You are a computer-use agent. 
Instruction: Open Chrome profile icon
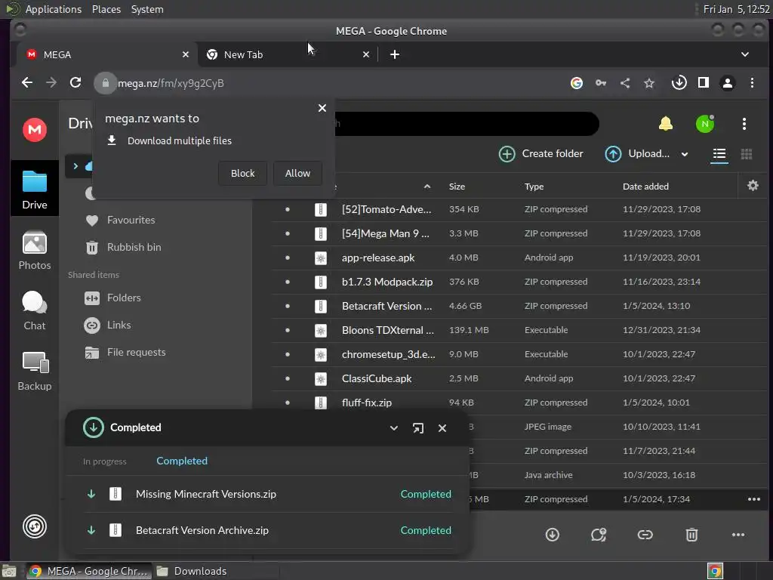click(x=727, y=83)
